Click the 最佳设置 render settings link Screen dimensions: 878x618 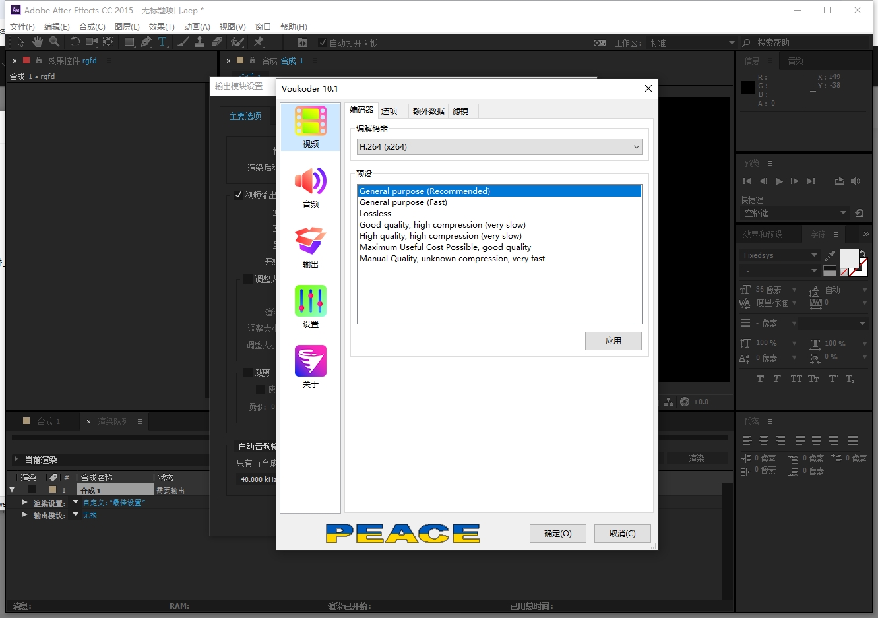point(114,502)
